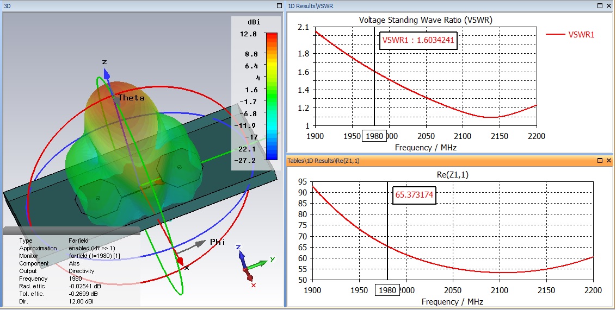Click the Component Abs row
The image size is (616, 310).
pyautogui.click(x=50, y=264)
